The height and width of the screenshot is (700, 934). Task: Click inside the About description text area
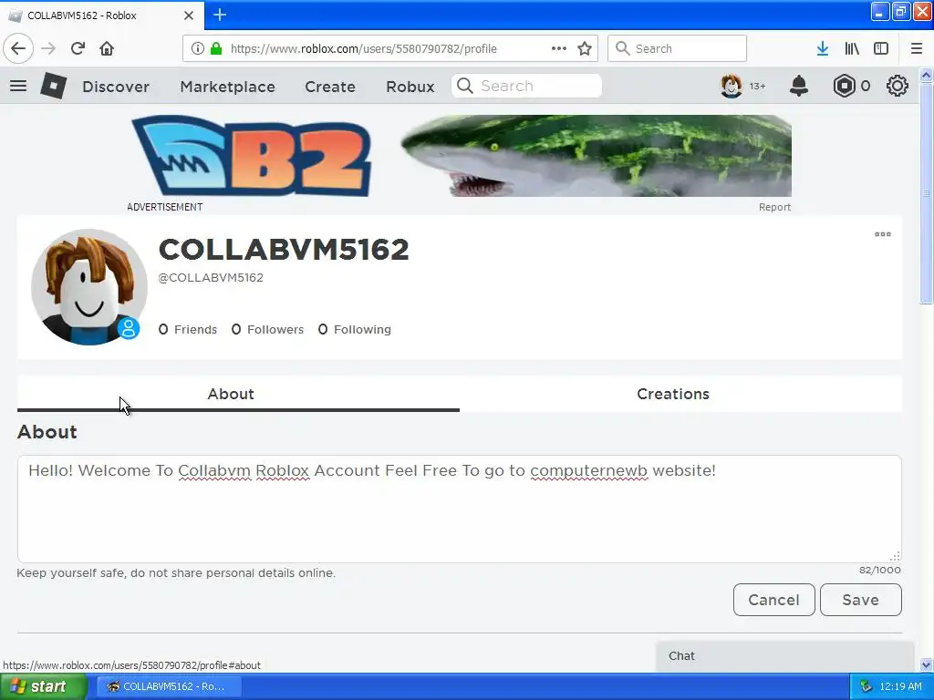coord(460,509)
